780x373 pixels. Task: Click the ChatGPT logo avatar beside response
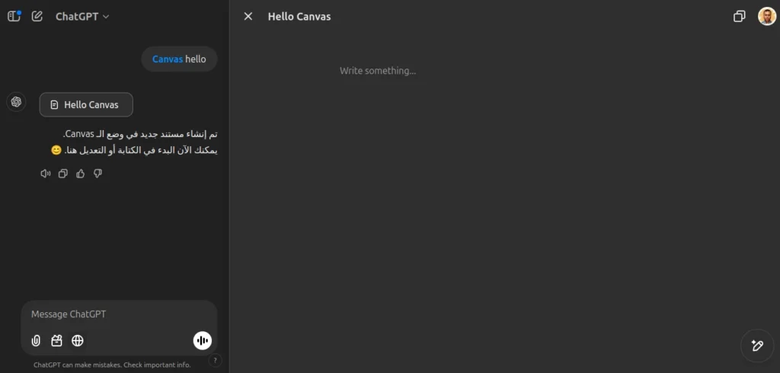[x=17, y=102]
